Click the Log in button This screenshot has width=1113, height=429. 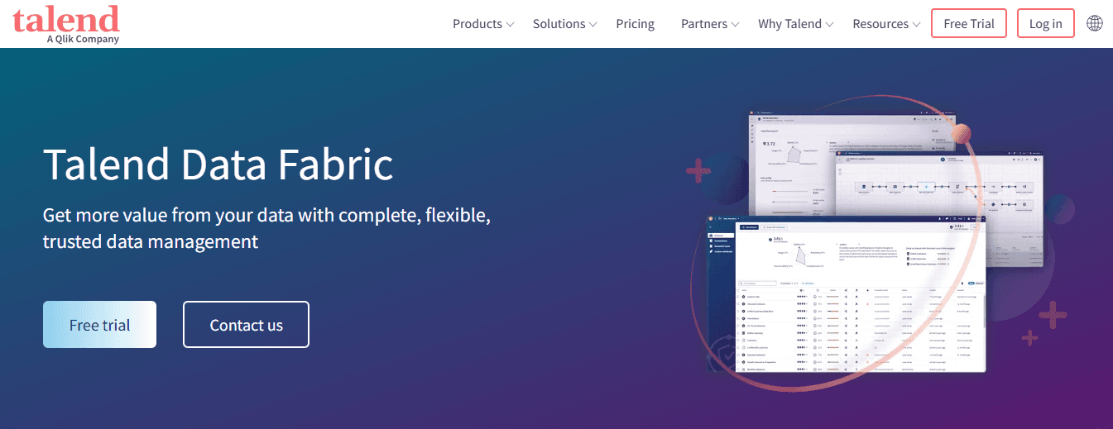pos(1046,23)
